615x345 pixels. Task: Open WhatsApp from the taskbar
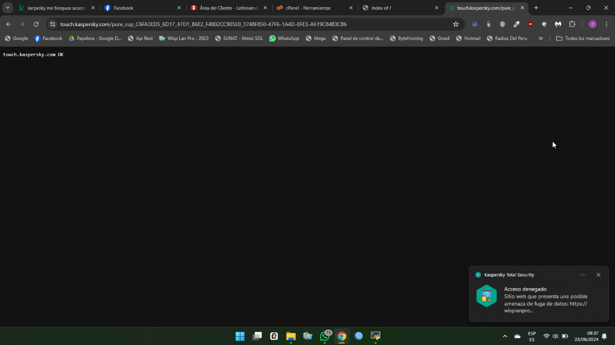(x=325, y=336)
